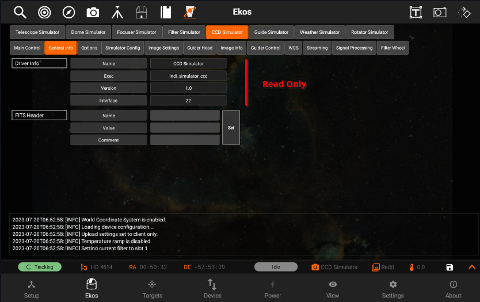The height and width of the screenshot is (302, 480).
Task: Click the save floppy disk icon
Action: (449, 267)
